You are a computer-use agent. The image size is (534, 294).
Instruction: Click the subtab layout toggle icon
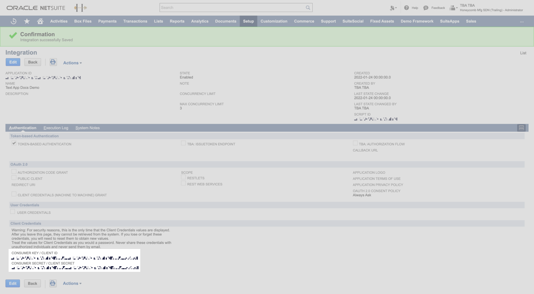521,128
